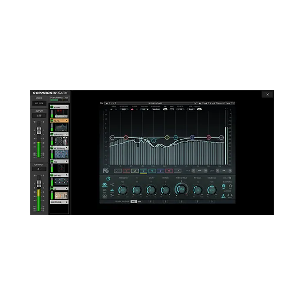The width and height of the screenshot is (304, 304).
Task: Select high-pass filter node on graph
Action: point(112,137)
